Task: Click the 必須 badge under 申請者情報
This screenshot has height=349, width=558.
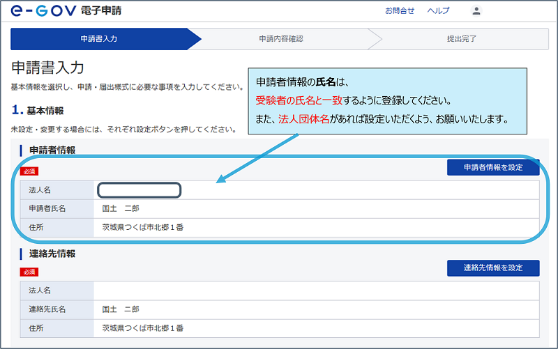Action: pos(29,171)
